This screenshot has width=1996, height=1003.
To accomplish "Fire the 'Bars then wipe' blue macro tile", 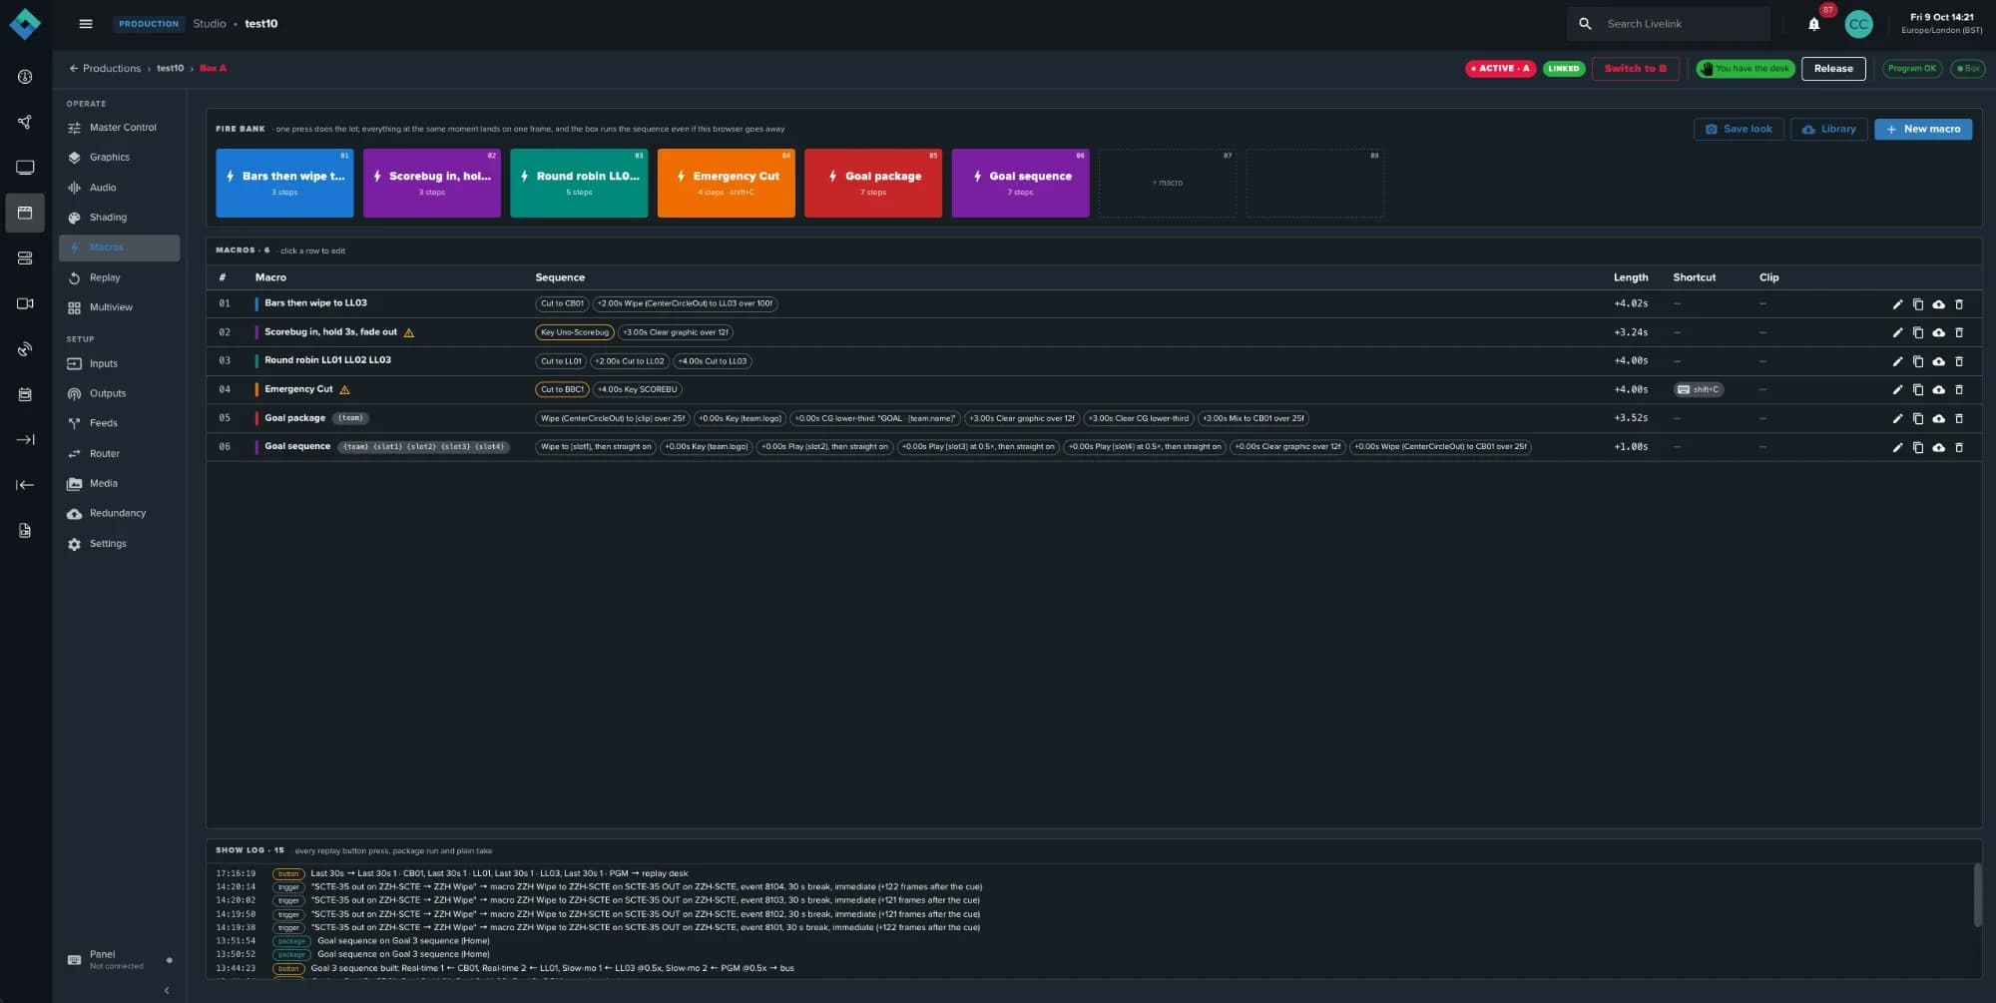I will coord(284,183).
